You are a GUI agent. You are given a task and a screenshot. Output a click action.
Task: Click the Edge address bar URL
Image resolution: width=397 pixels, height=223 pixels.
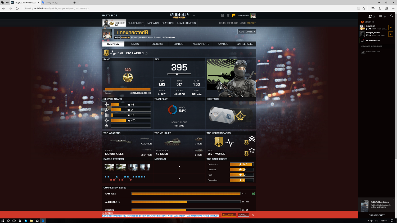coord(57,8)
